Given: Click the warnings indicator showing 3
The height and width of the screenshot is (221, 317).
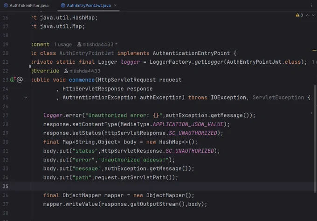Looking at the screenshot, I should [x=299, y=15].
